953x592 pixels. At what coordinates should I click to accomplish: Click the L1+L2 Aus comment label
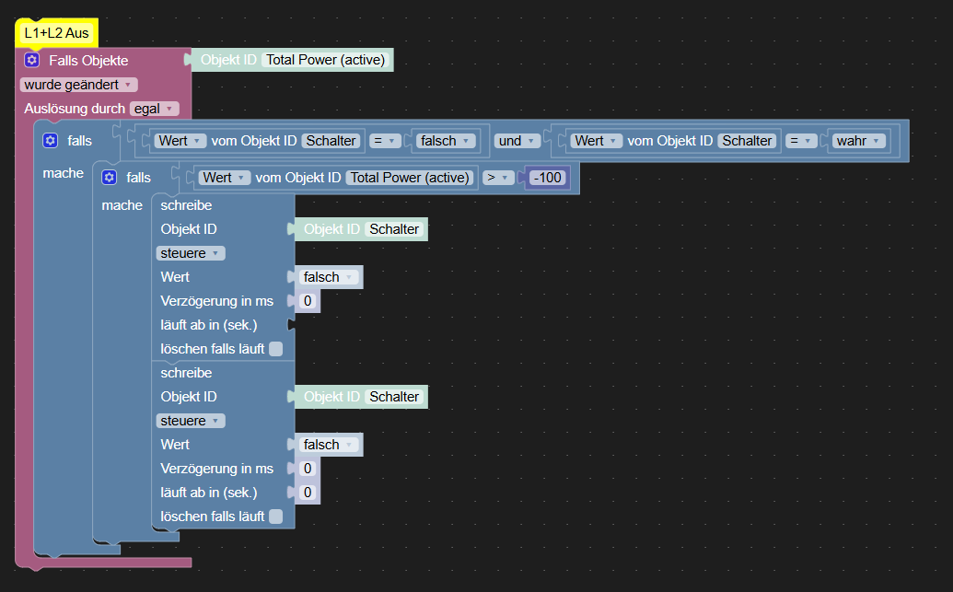tap(56, 33)
